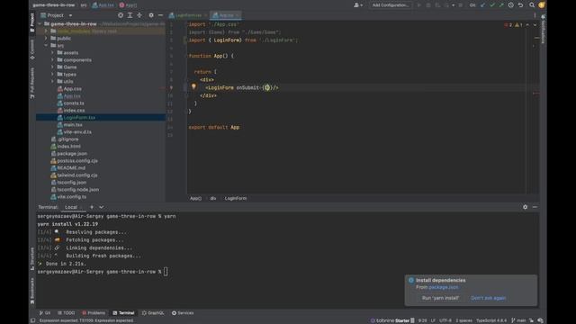This screenshot has height=324, width=576.
Task: Expand the types folder
Action: pos(52,74)
